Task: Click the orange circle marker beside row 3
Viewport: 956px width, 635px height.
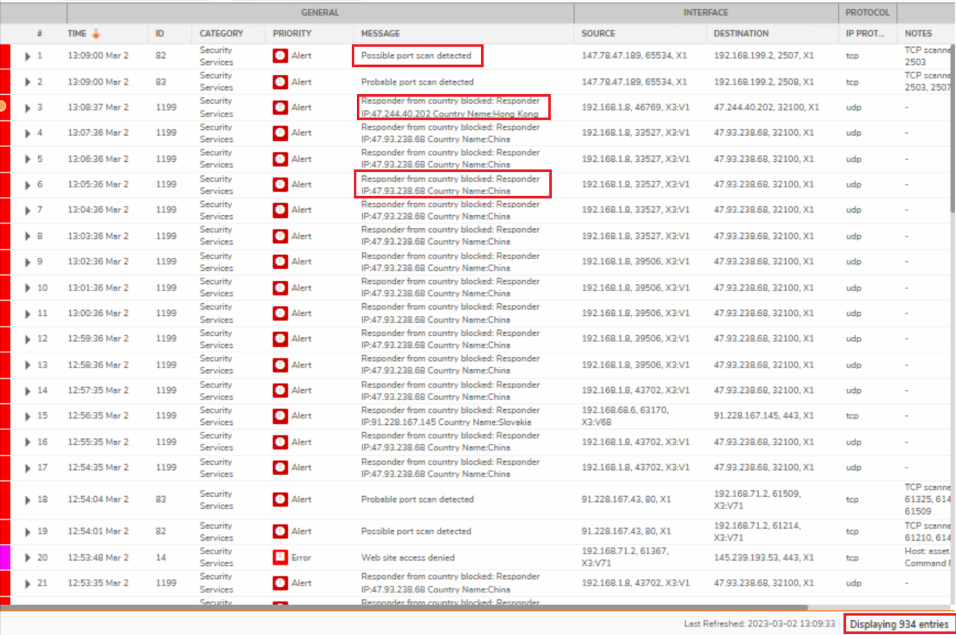Action: pos(3,106)
